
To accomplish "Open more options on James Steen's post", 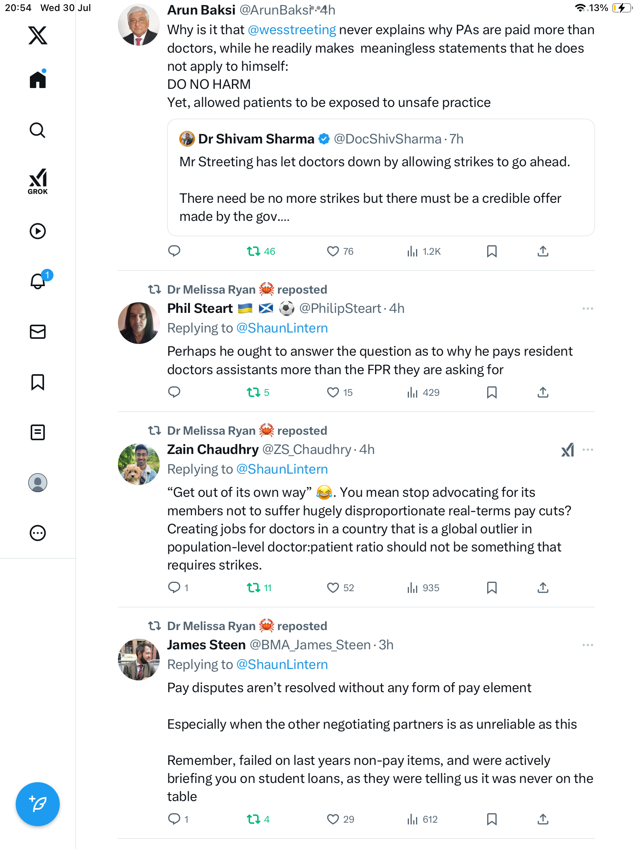I will 588,645.
